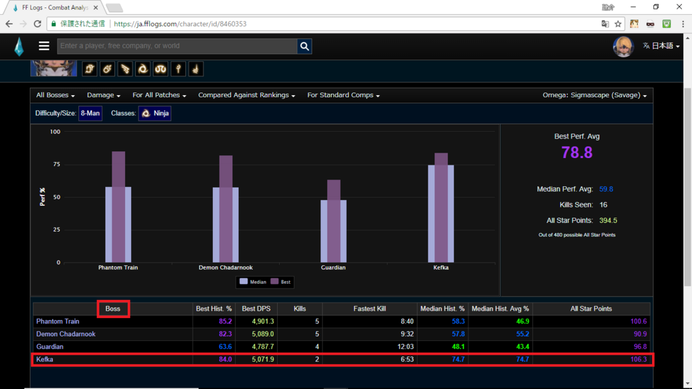This screenshot has height=389, width=692.
Task: Click the browser address bar URL
Action: 180,24
